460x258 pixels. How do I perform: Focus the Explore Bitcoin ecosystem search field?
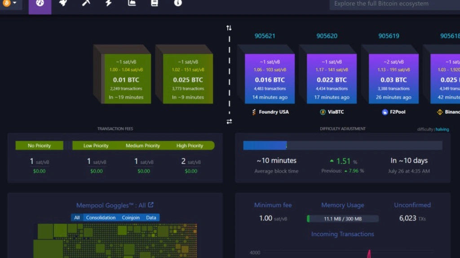tap(394, 4)
